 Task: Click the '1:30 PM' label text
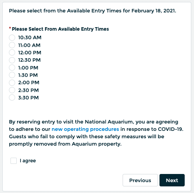click(x=28, y=75)
